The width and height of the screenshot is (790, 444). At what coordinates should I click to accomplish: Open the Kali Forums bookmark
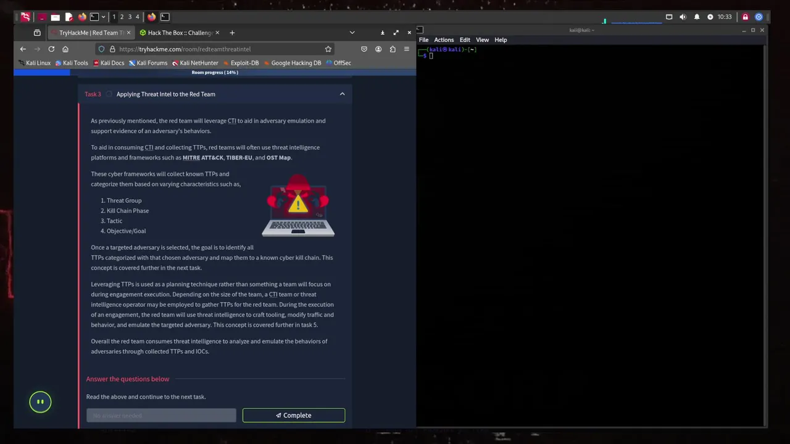[148, 63]
